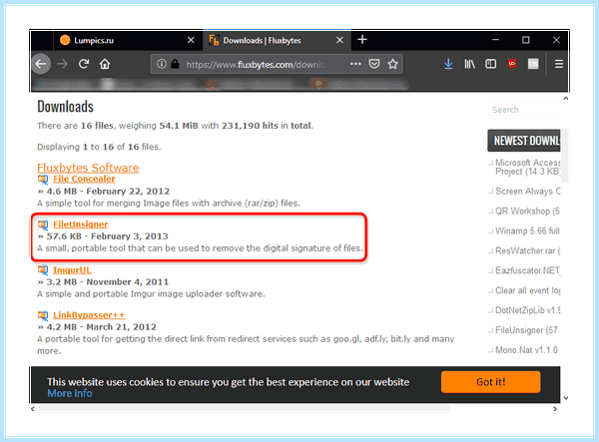Screen dimensions: 599x442
Task: Open the hamburger application menu
Action: tap(559, 64)
